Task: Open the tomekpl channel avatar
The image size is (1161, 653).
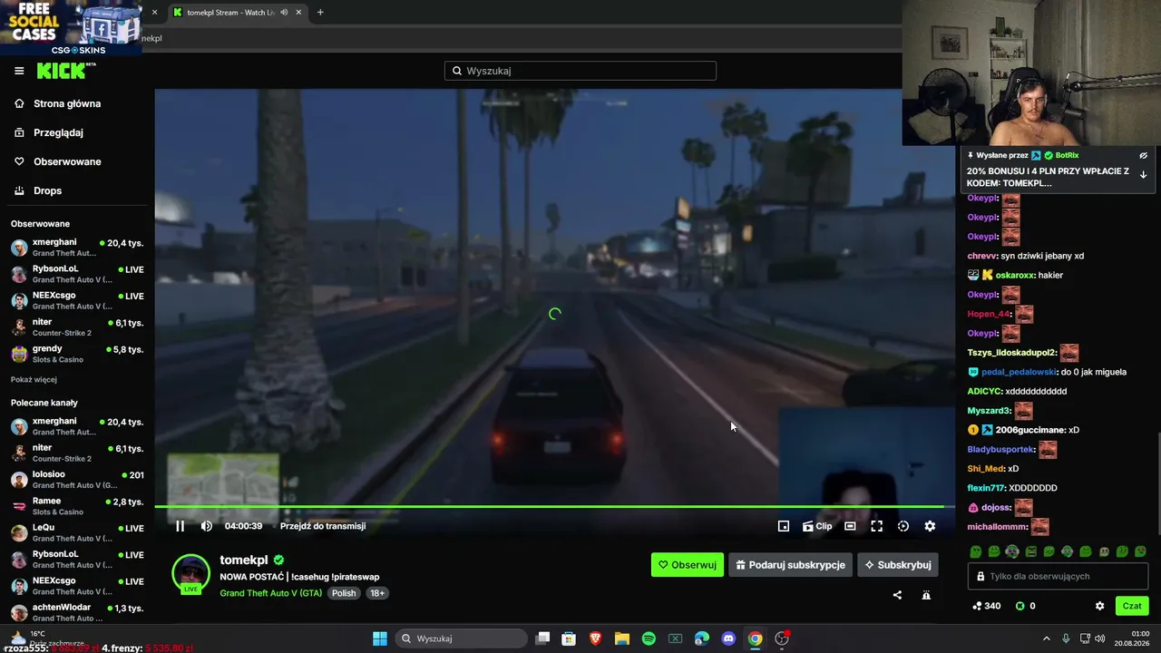Action: [x=190, y=573]
